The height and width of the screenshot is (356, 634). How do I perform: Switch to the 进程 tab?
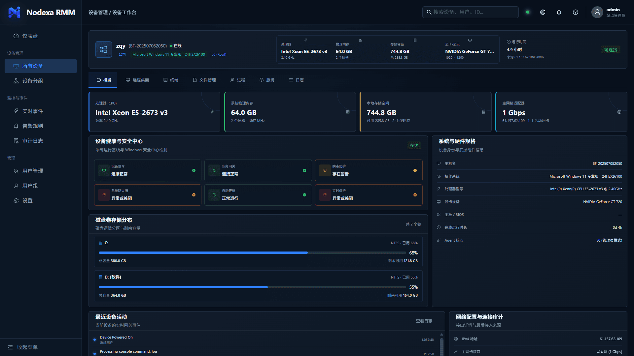(x=238, y=80)
